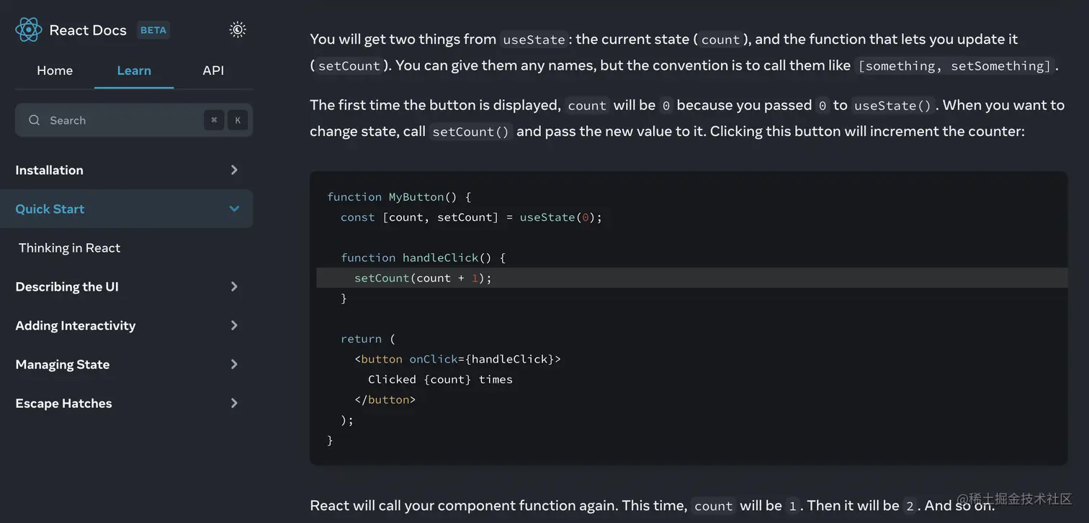Click the command key shortcut badge
The width and height of the screenshot is (1089, 523).
tap(214, 120)
